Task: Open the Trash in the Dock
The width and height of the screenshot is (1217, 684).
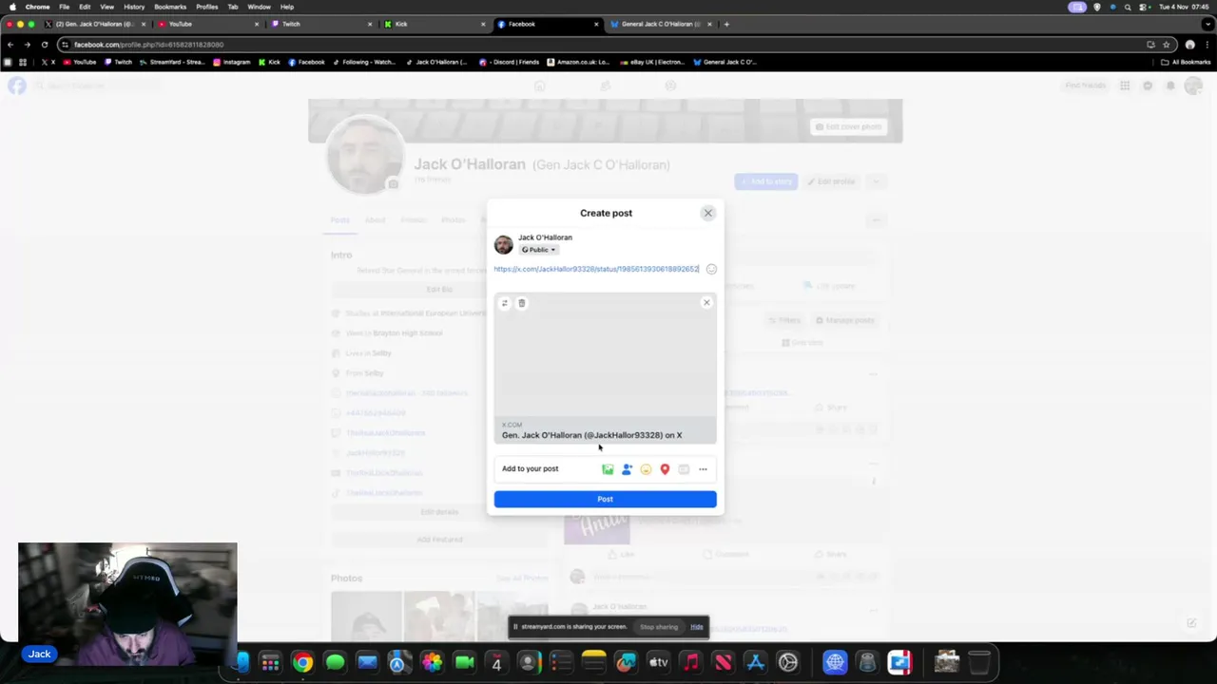Action: coord(979,662)
